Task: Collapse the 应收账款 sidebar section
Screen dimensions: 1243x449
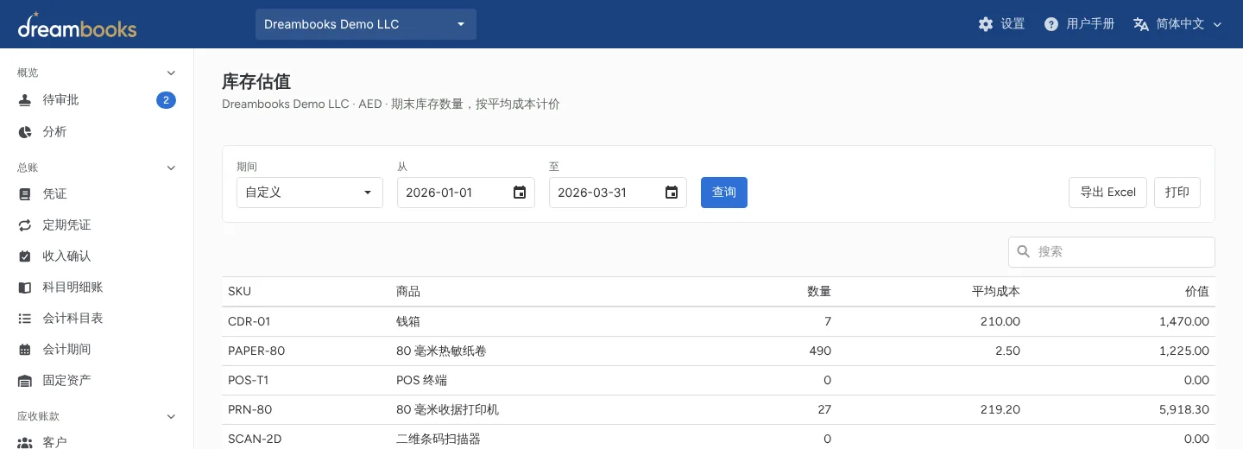Action: pos(171,416)
